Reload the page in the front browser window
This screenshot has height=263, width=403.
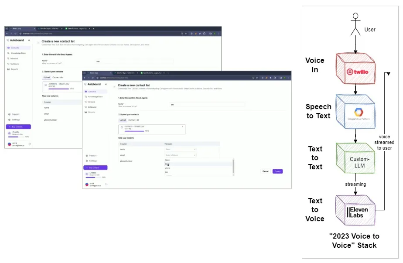point(93,78)
